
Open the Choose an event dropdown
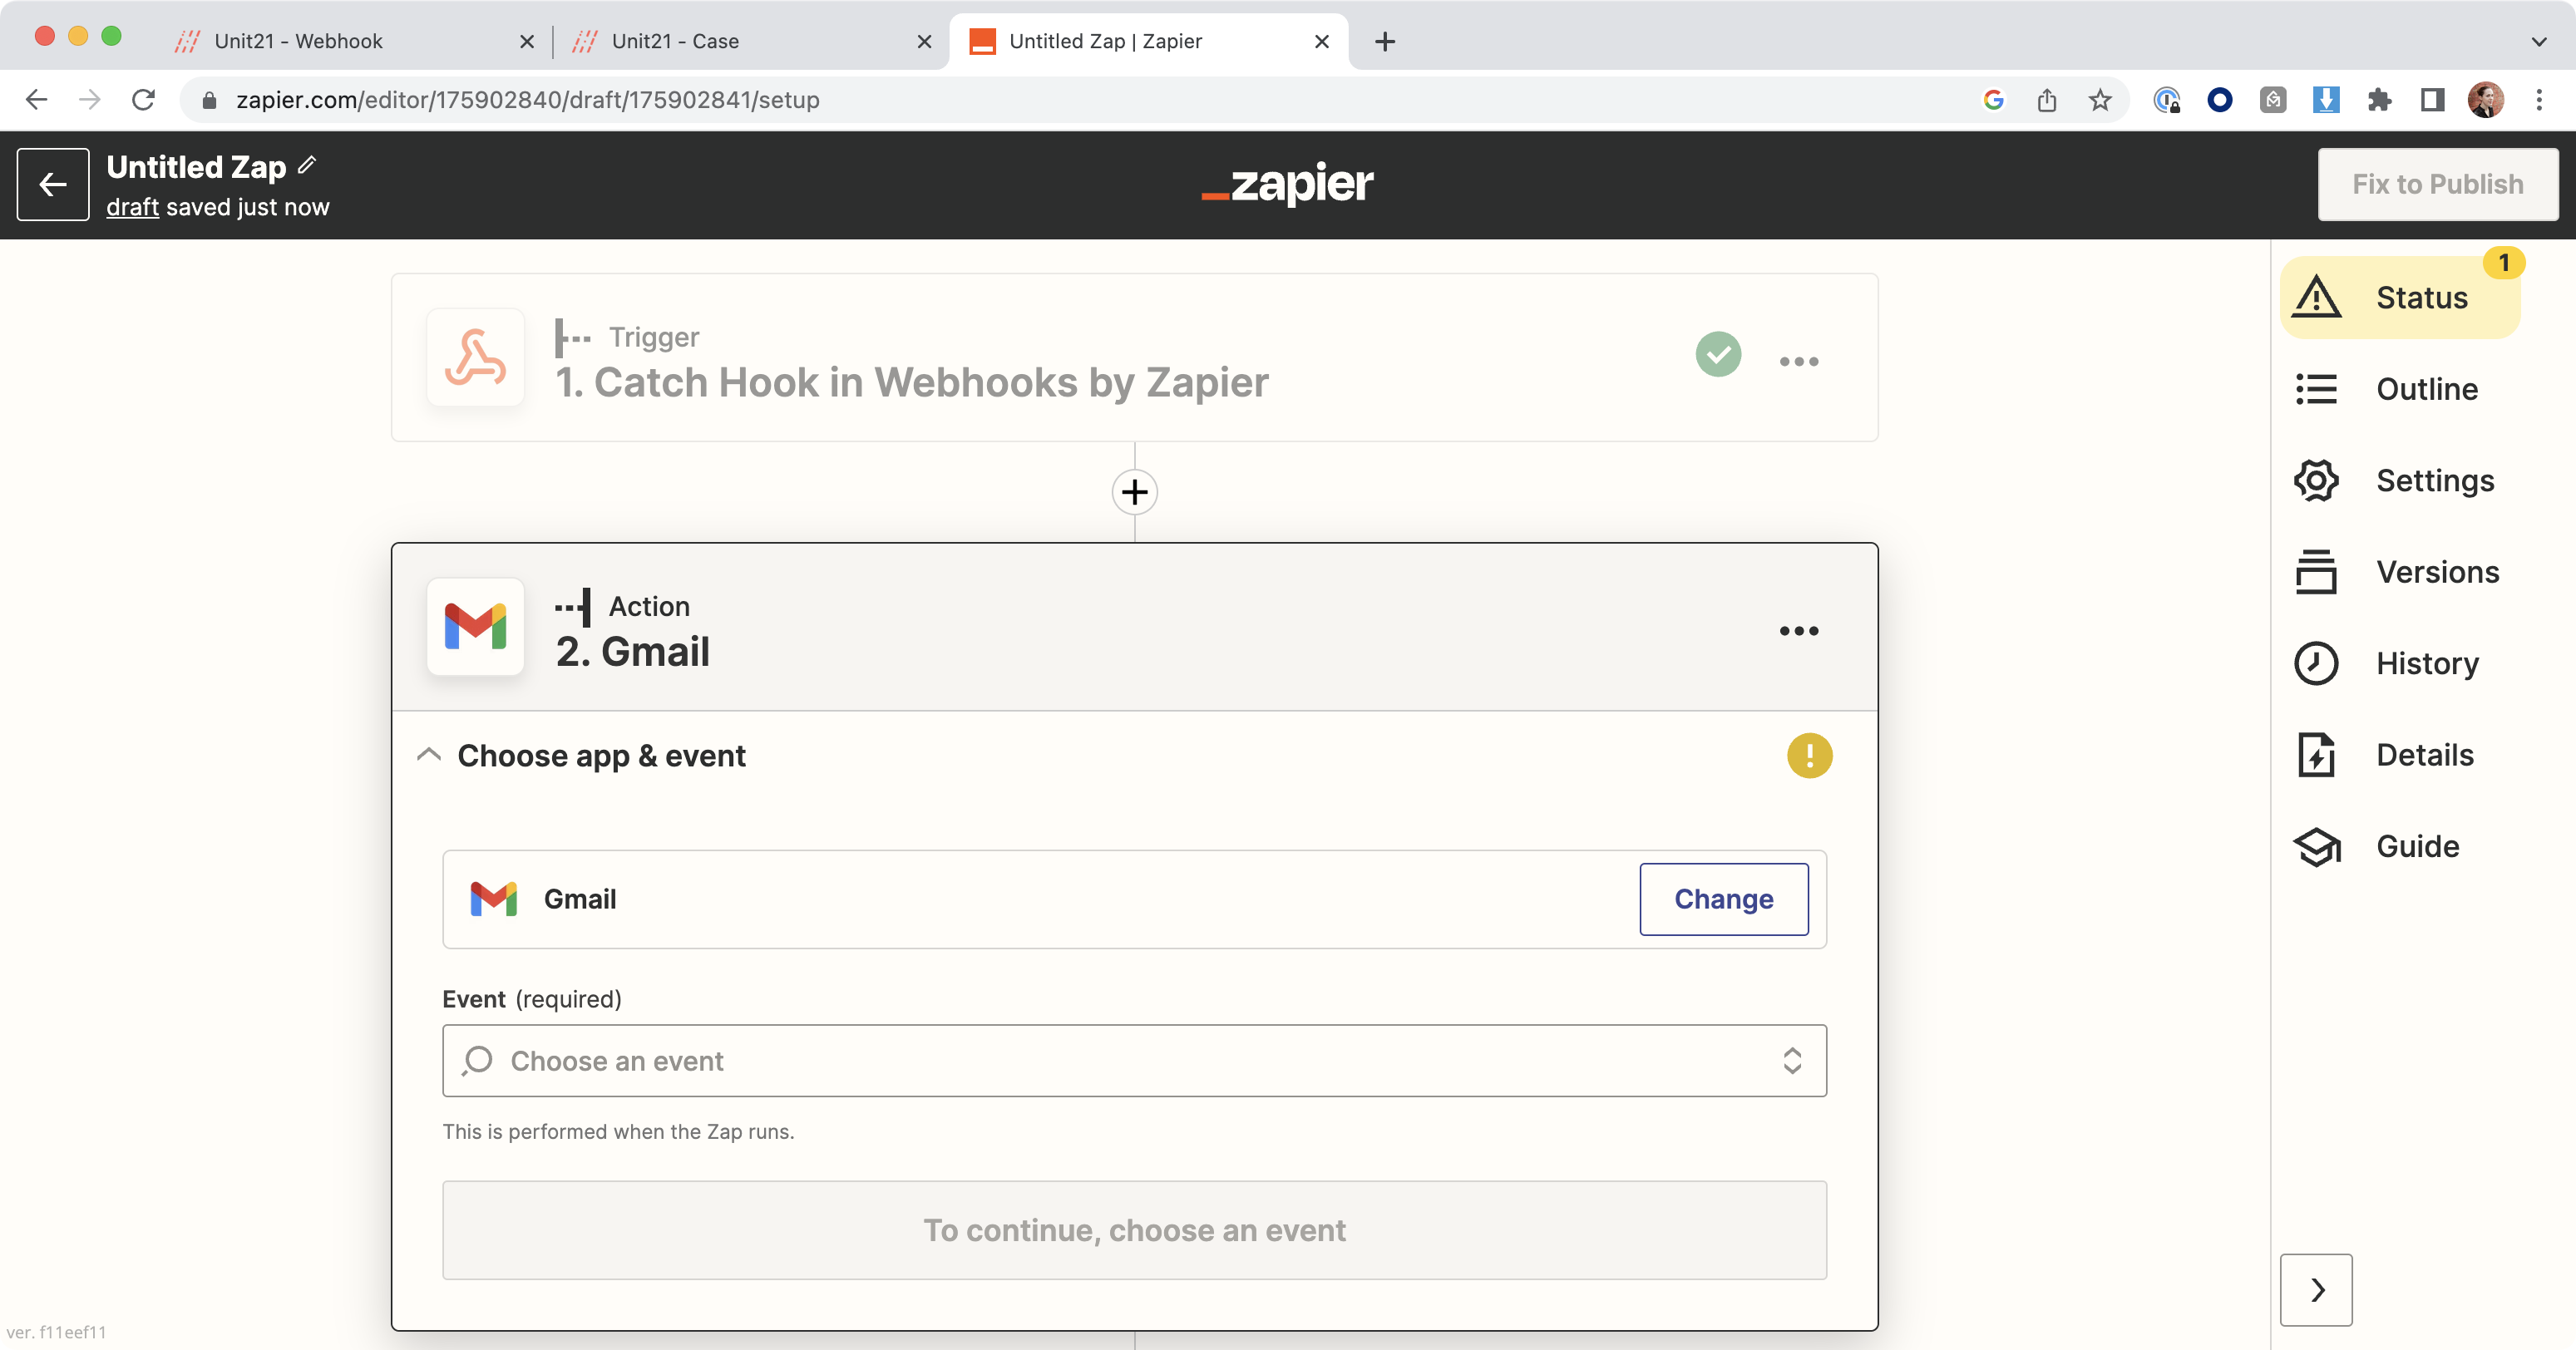pos(1134,1060)
